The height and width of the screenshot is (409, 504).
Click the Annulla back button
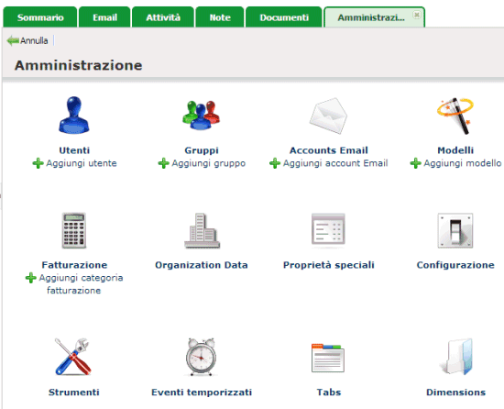[x=27, y=41]
